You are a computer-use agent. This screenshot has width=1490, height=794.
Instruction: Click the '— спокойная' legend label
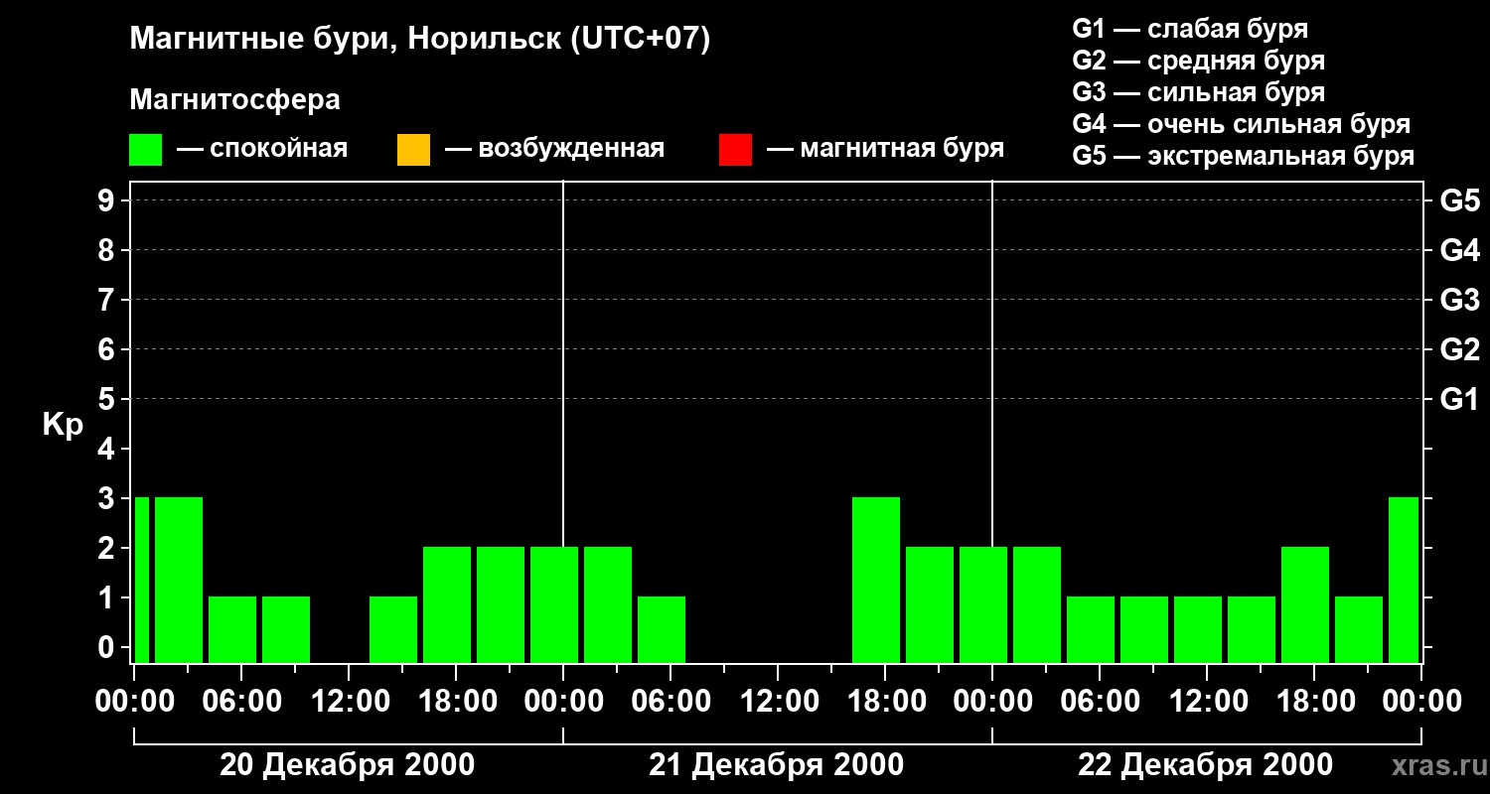coord(261,149)
